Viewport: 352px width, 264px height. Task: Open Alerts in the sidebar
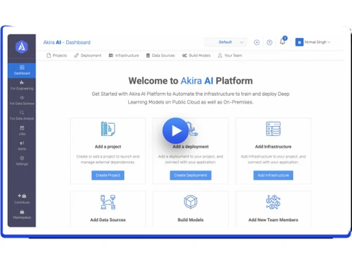point(22,146)
